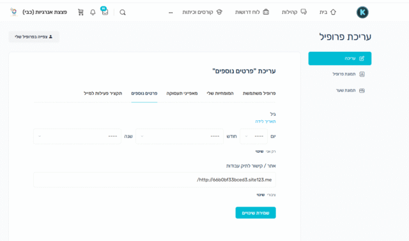
Task: Click the צפייה בפרופיל שלי button
Action: (x=34, y=37)
